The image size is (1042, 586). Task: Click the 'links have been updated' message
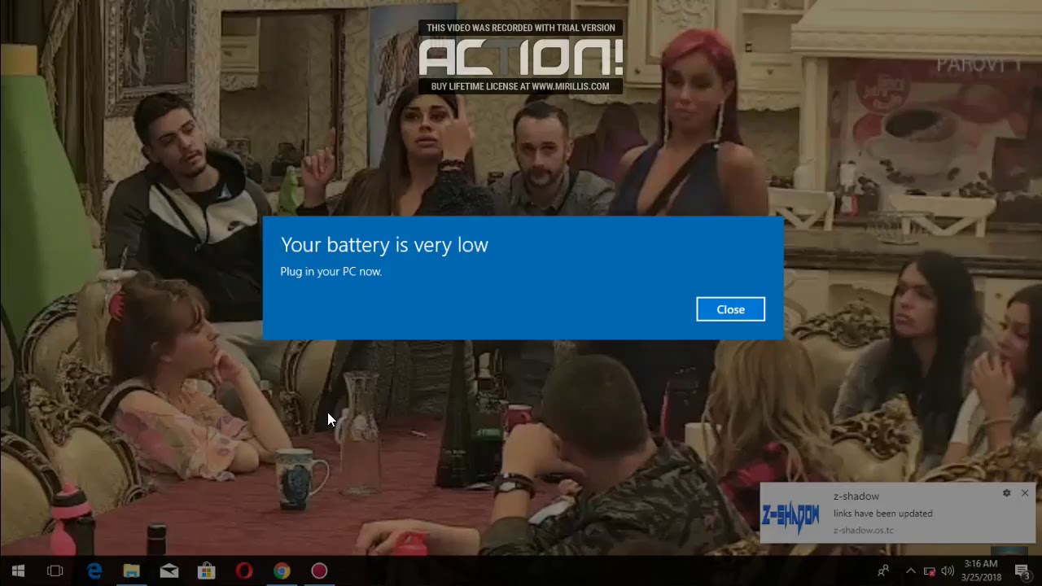tap(883, 514)
